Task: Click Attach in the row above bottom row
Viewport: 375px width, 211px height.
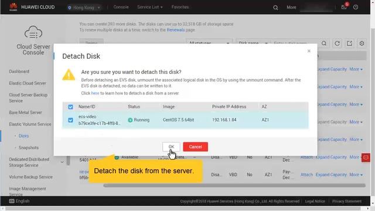Action: [306, 157]
